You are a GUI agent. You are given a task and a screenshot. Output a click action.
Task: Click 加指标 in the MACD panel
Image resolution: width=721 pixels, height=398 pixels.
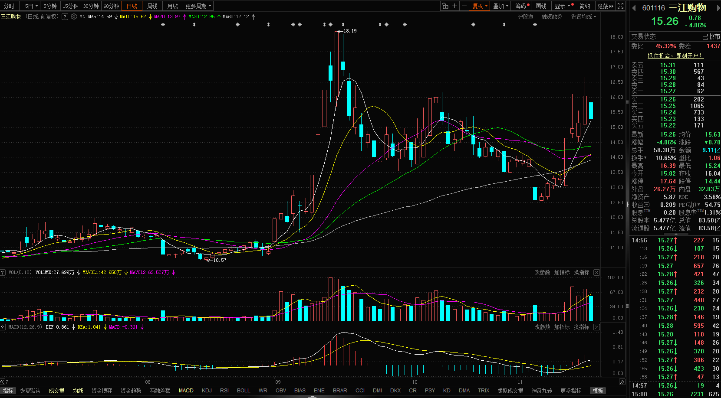(x=562, y=327)
